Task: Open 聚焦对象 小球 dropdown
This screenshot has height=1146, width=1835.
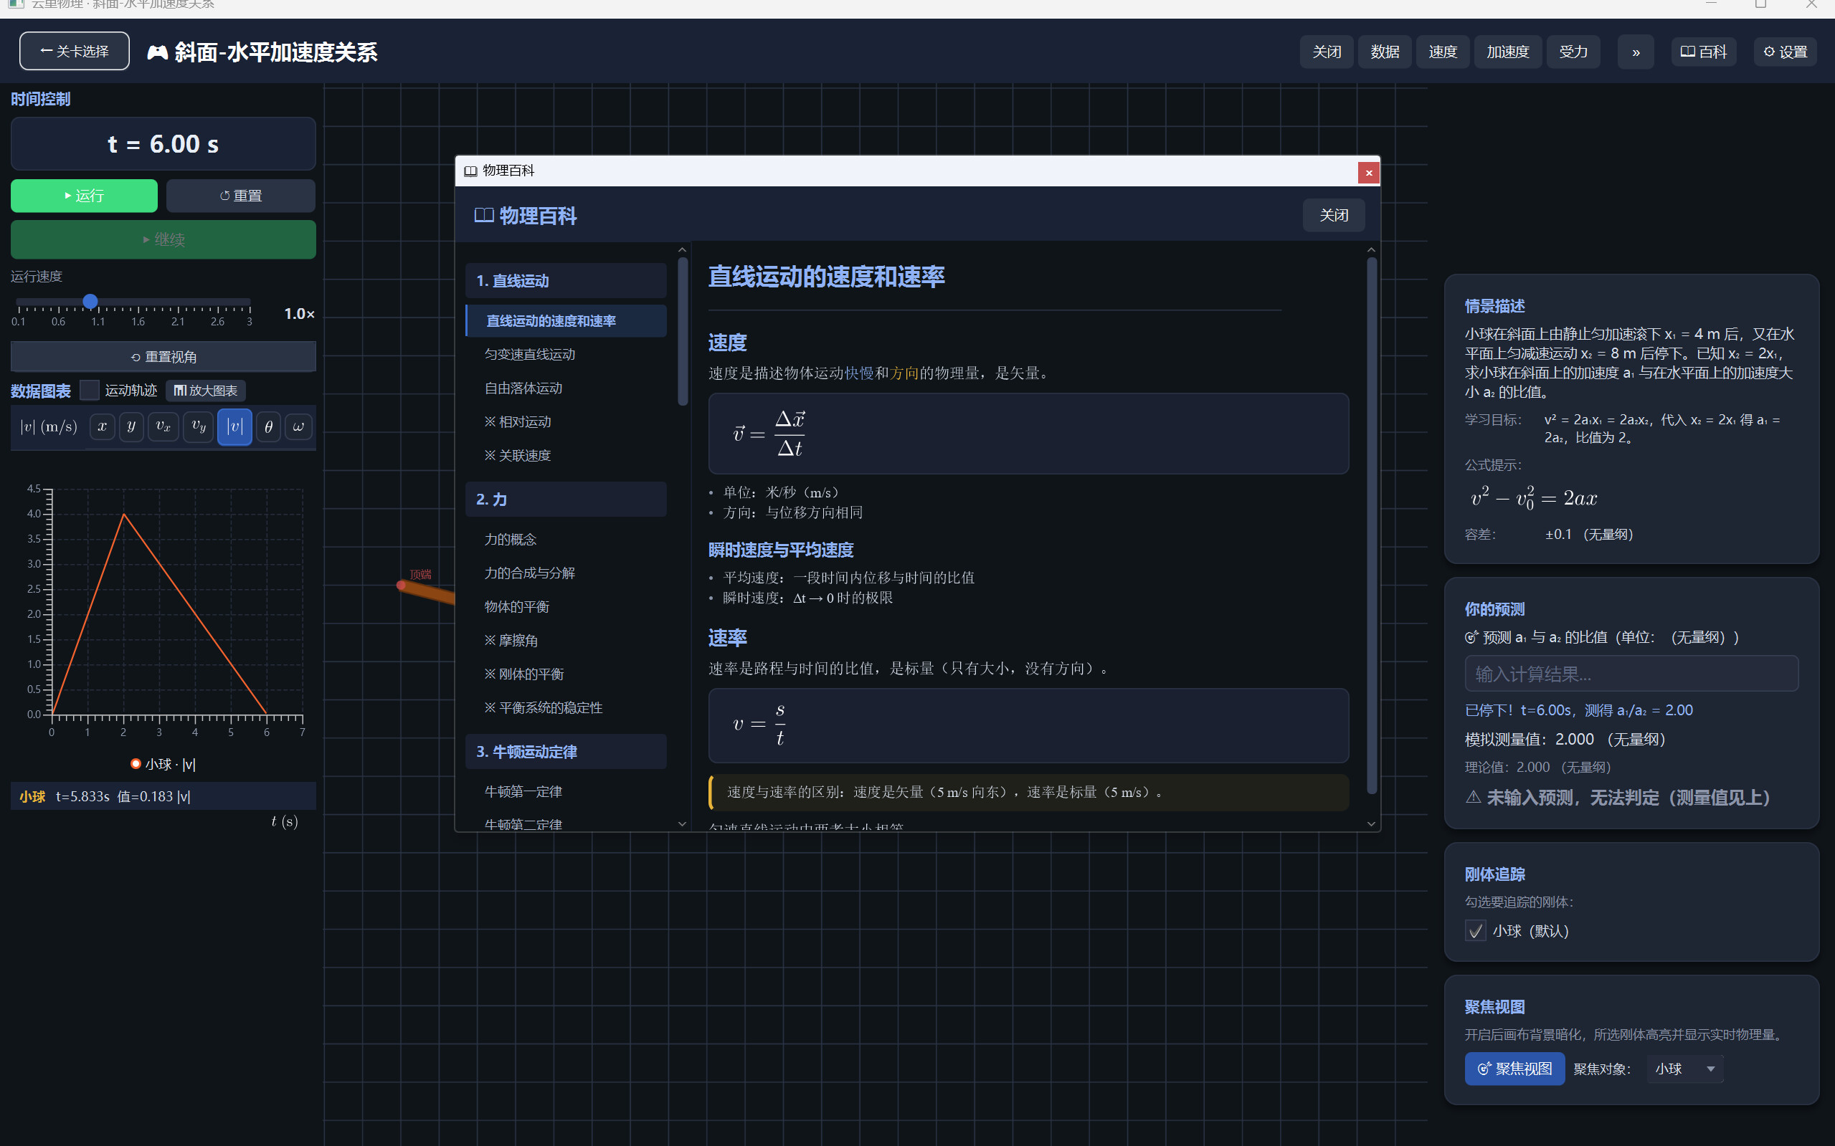Action: 1685,1069
